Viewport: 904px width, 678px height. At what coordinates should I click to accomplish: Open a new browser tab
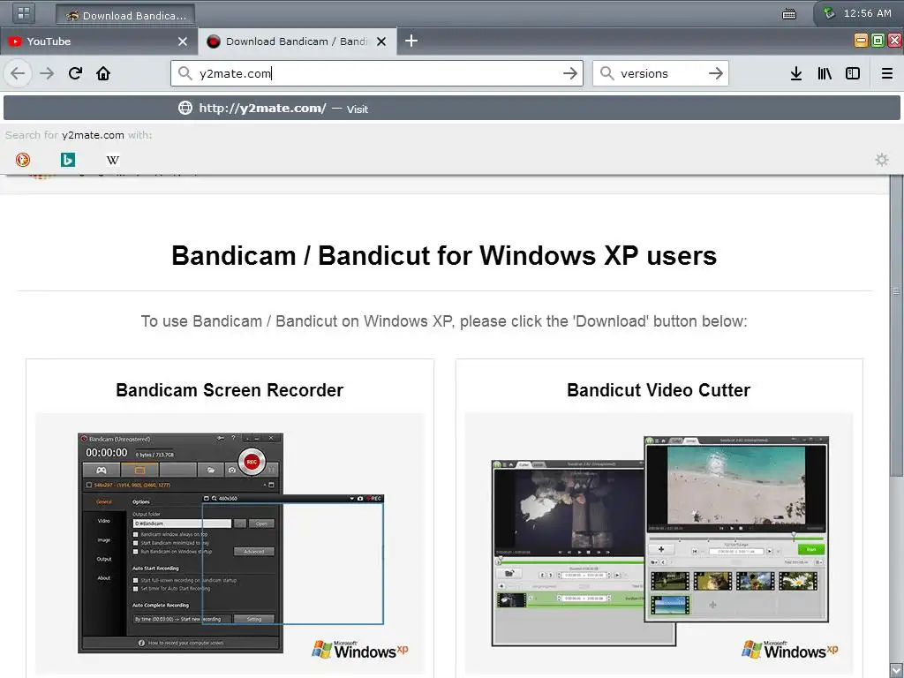pyautogui.click(x=411, y=41)
